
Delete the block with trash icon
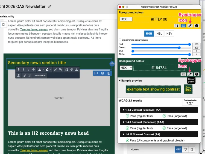tap(102, 73)
